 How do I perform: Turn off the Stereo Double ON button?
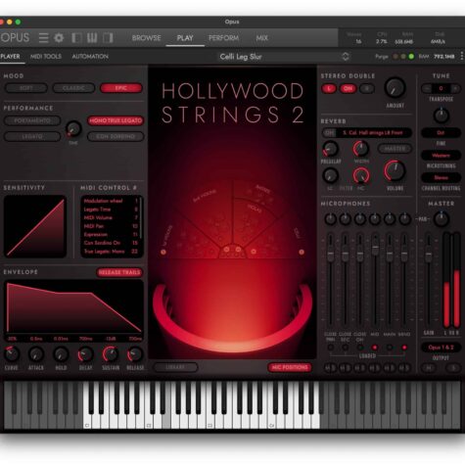coord(349,88)
